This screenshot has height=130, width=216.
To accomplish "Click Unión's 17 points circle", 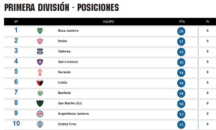I will coord(181,42).
